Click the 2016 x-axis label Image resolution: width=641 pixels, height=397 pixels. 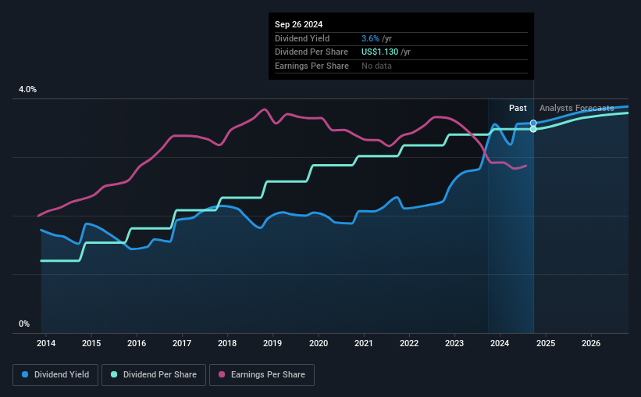[137, 343]
